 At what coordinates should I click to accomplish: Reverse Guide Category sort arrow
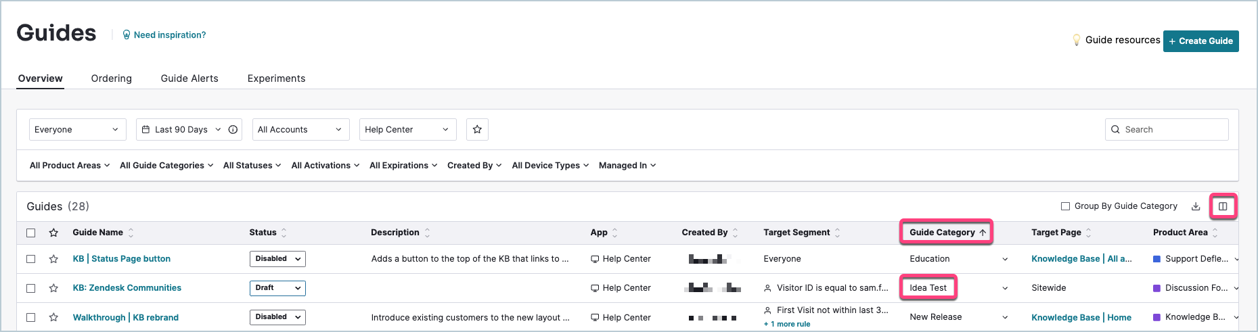[x=983, y=233]
